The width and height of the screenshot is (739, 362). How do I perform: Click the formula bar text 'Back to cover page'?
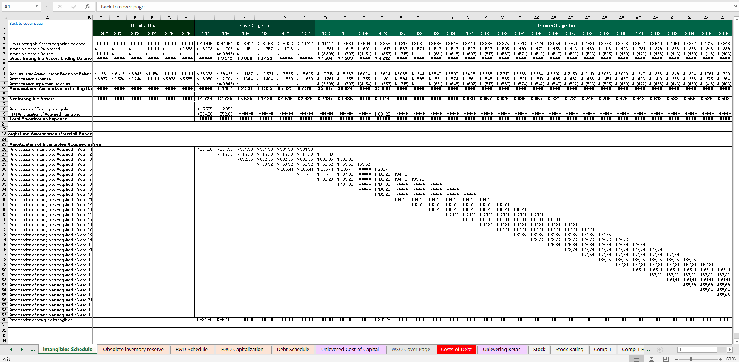pos(123,7)
